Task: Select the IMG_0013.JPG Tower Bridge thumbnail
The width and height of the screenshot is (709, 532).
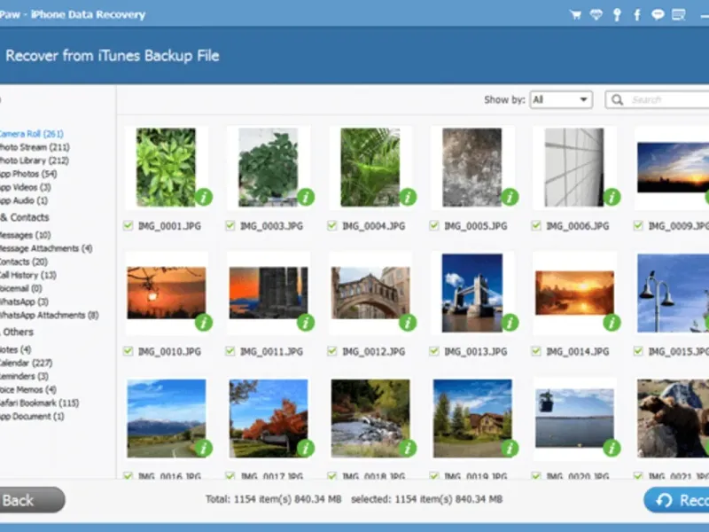Action: click(472, 293)
